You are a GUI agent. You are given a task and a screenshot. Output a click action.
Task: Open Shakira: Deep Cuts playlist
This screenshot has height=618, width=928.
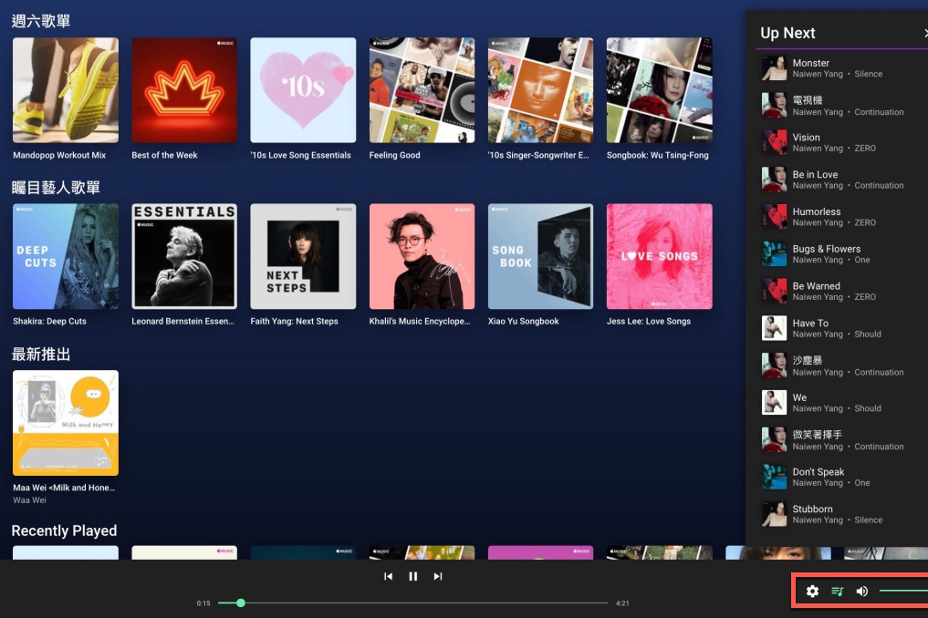point(65,256)
